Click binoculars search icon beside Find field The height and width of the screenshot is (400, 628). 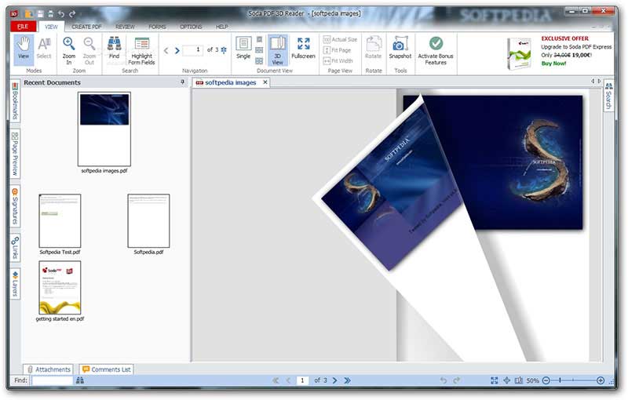click(x=80, y=380)
